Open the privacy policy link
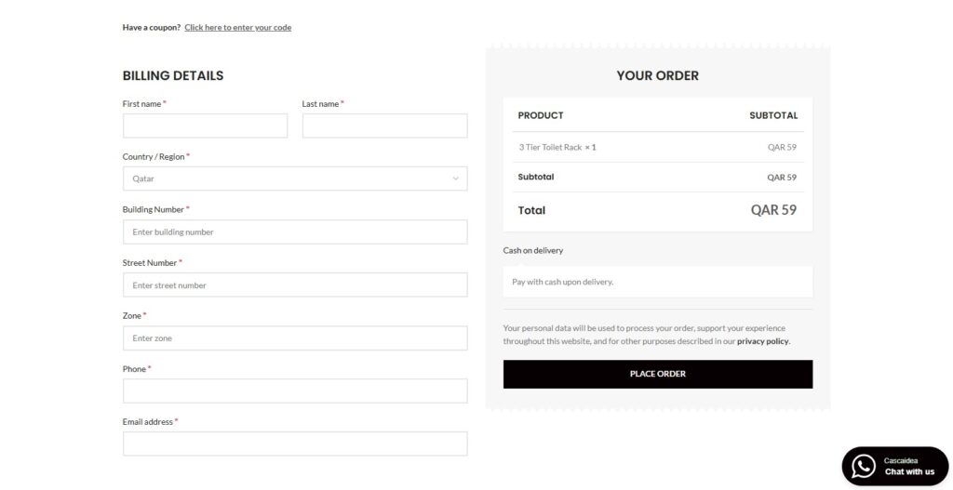This screenshot has width=953, height=490. click(x=763, y=341)
